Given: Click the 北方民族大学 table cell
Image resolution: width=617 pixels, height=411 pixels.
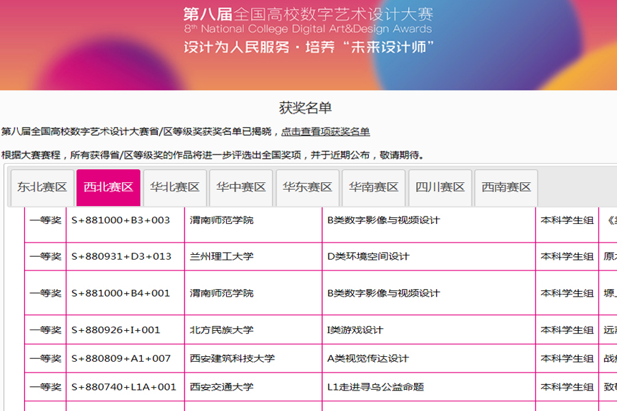Looking at the screenshot, I should [221, 329].
